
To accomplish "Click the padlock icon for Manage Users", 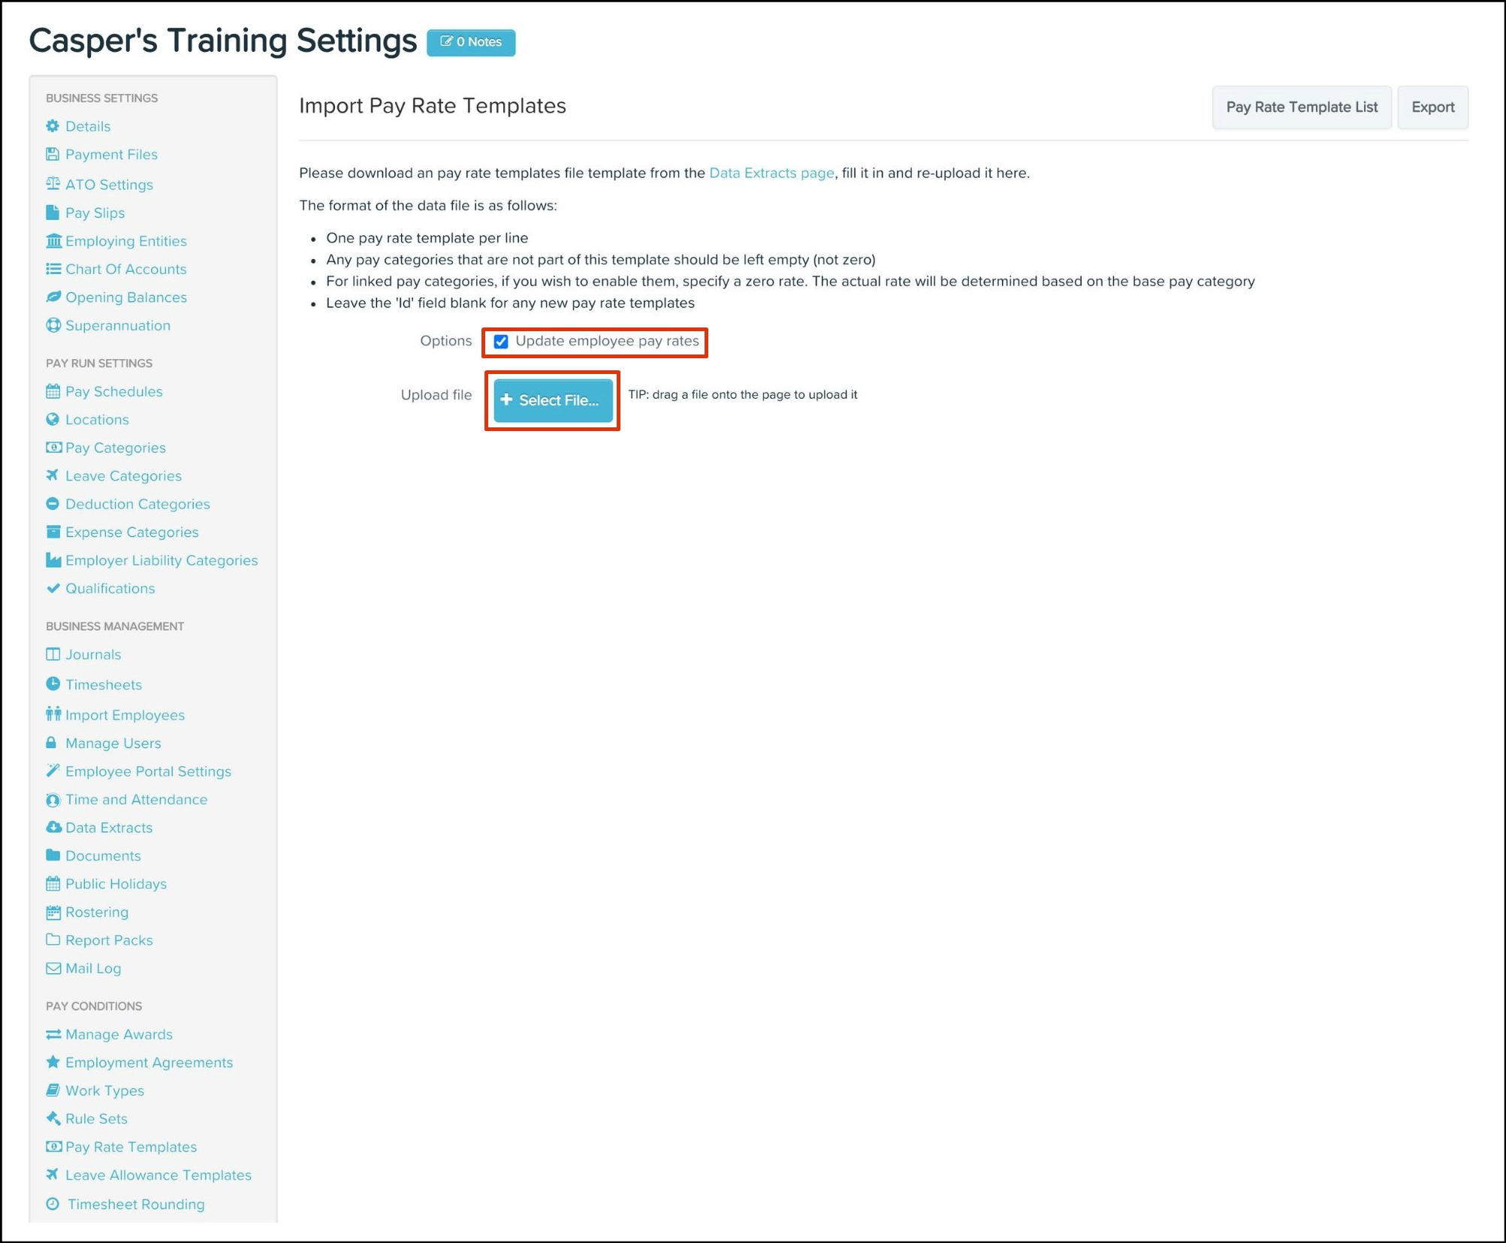I will point(52,743).
